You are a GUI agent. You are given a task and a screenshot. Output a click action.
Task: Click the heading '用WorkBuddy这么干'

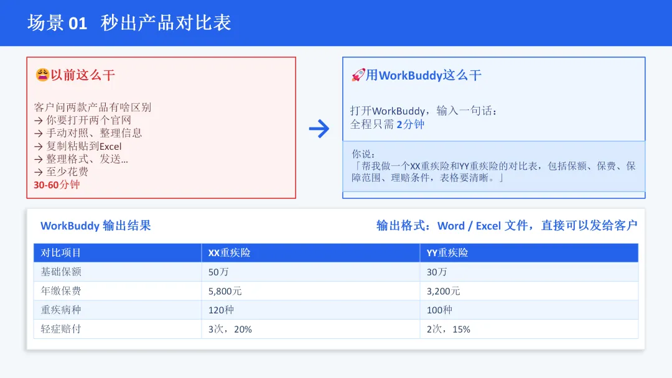(x=424, y=75)
